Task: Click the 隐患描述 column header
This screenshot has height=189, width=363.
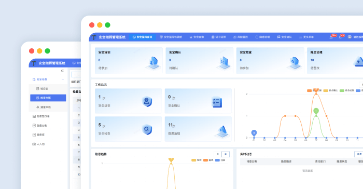Action: tap(286, 161)
